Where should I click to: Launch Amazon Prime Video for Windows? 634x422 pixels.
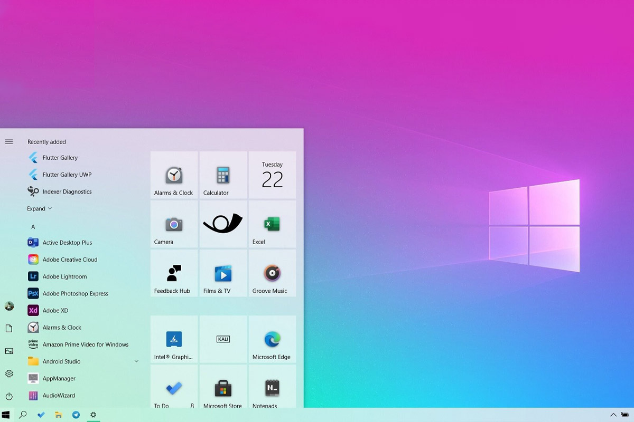coord(83,344)
